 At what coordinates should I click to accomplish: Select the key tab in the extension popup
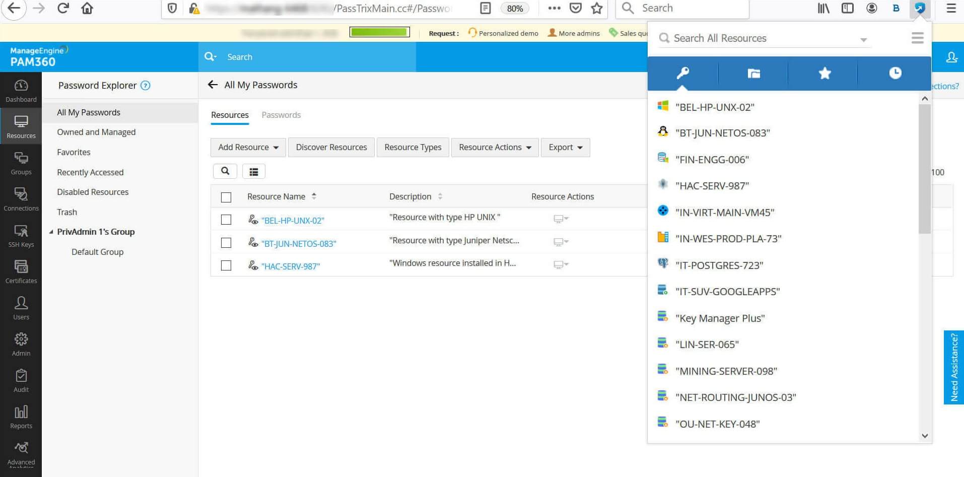[x=682, y=74]
